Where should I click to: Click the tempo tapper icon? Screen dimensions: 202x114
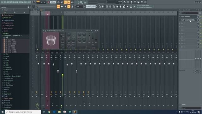(x=124, y=6)
